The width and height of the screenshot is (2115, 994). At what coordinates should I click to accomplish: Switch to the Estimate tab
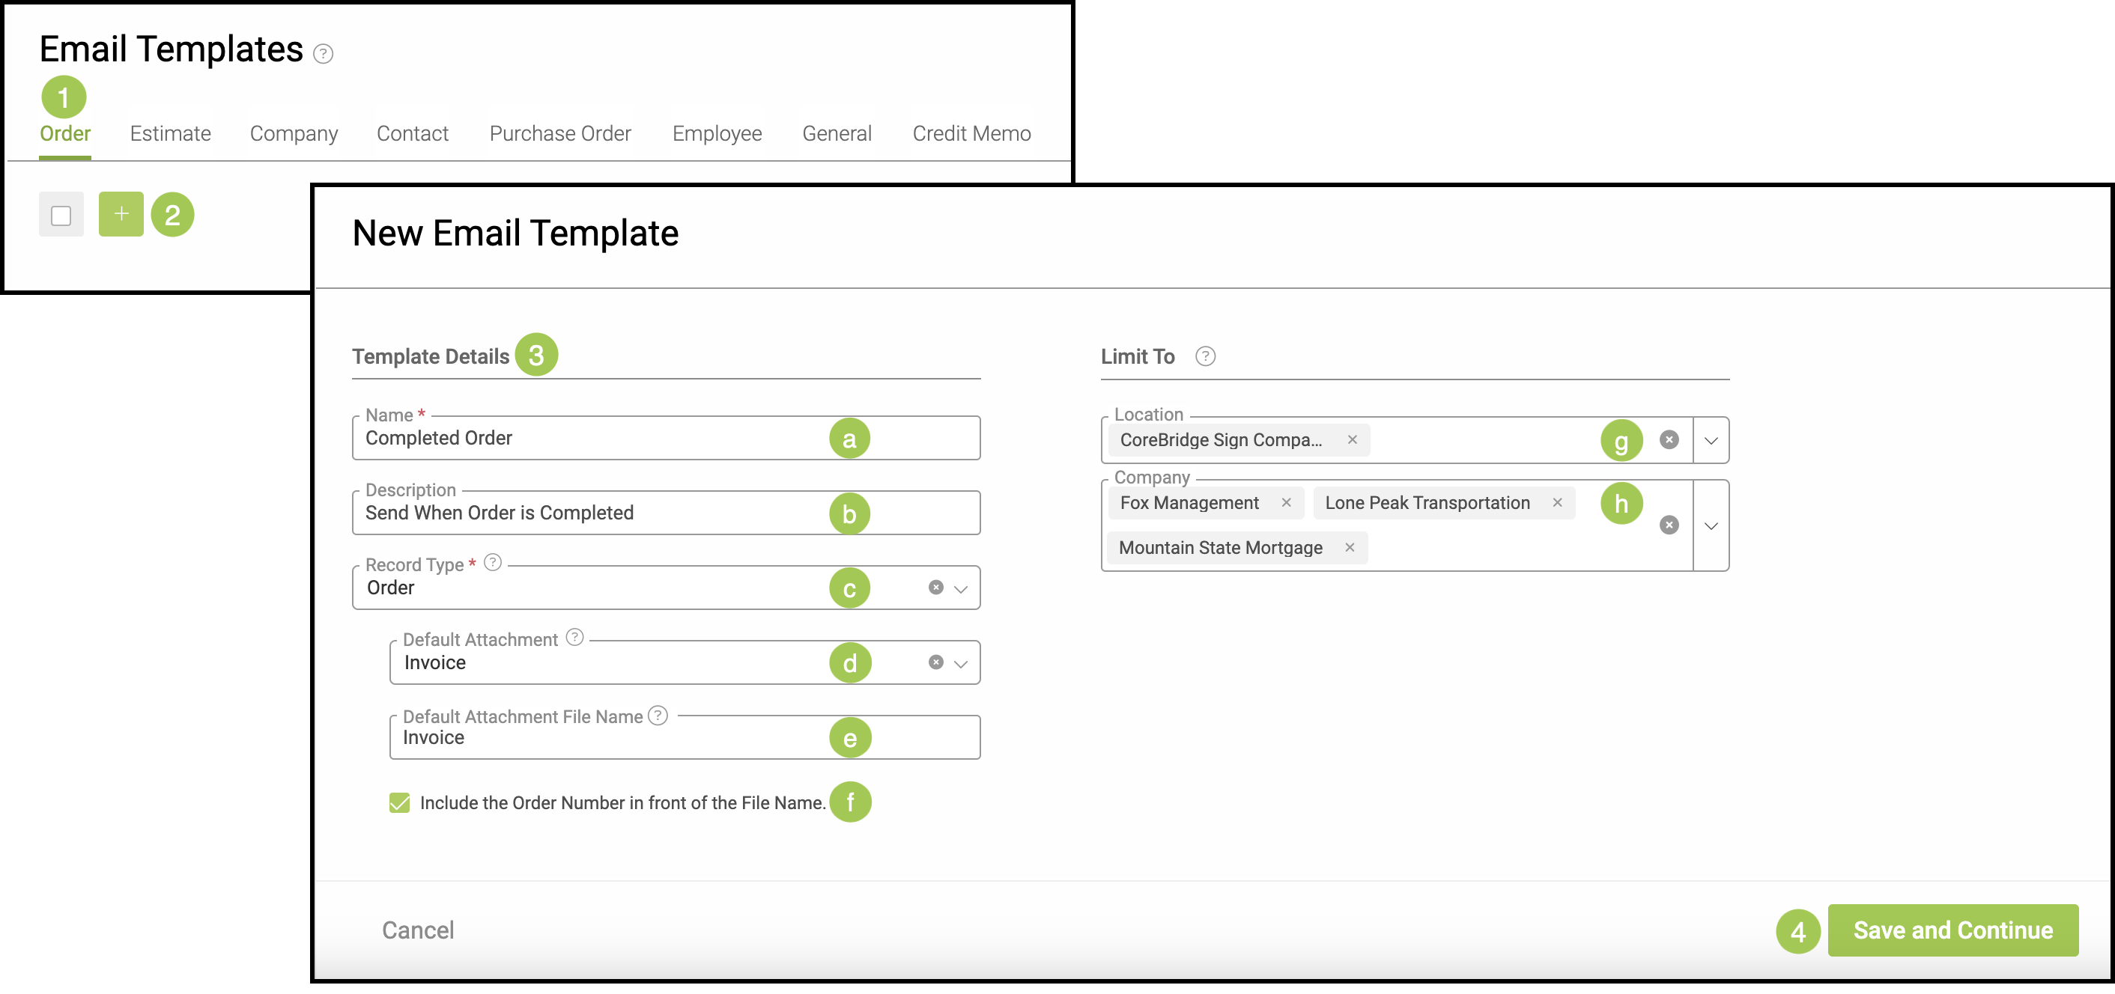[170, 134]
